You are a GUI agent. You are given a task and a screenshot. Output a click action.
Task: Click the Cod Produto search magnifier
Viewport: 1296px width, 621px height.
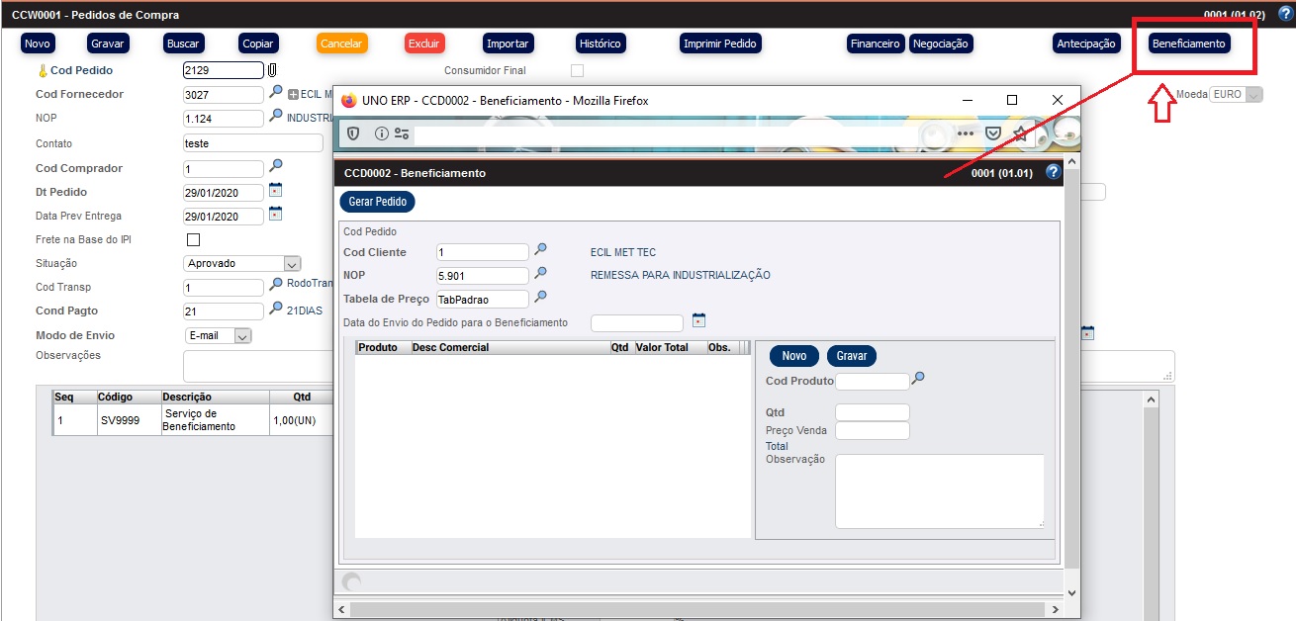[918, 380]
